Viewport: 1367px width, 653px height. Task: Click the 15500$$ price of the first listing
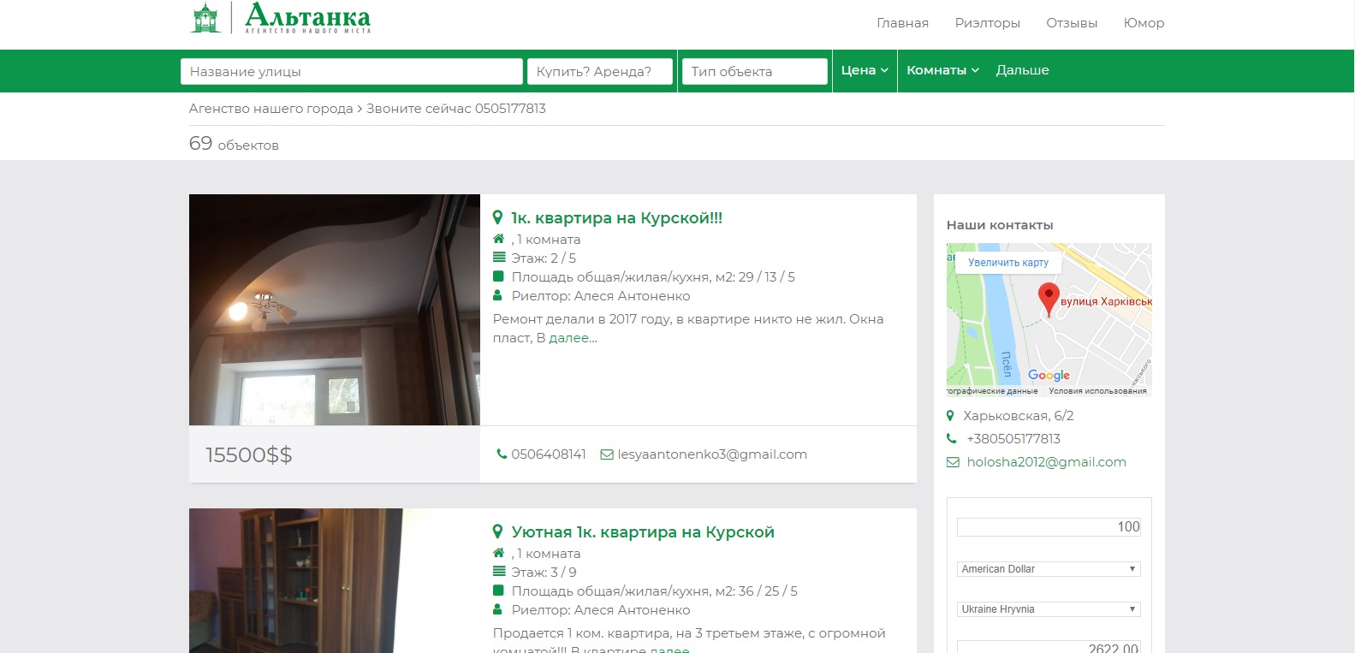[248, 454]
